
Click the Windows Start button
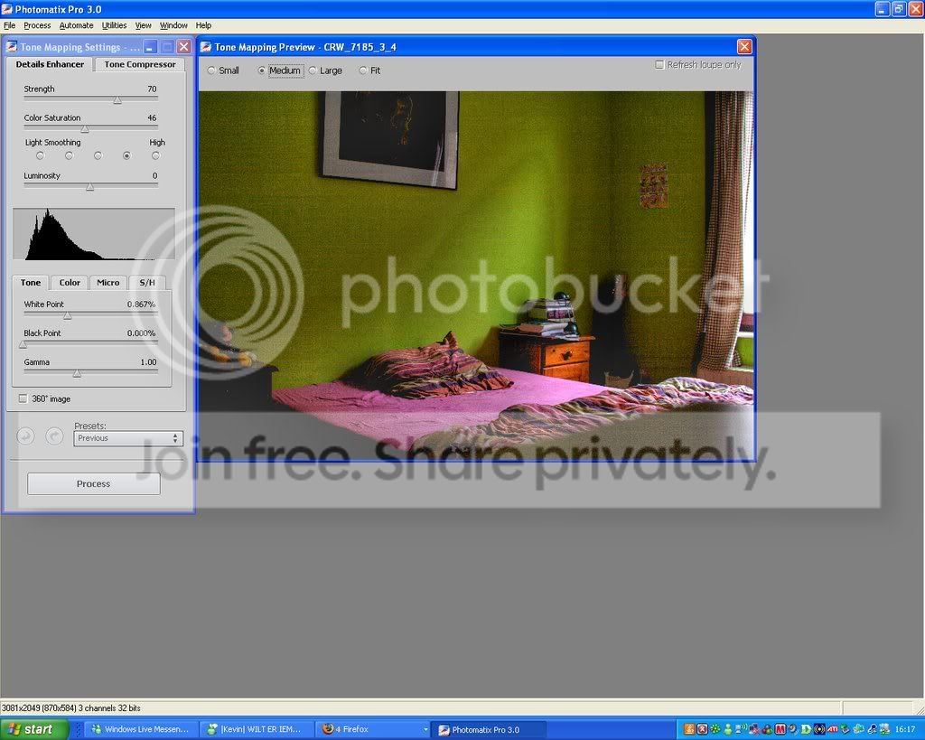pos(34,729)
